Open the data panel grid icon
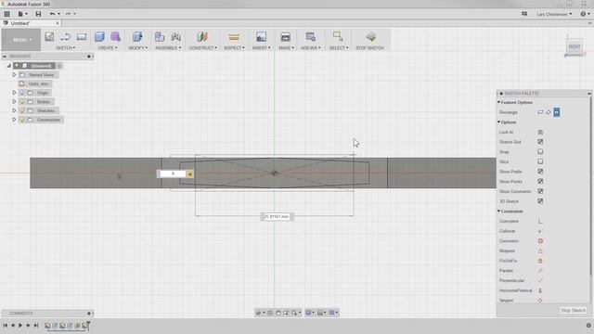Viewport: 594px width, 334px height. pyautogui.click(x=6, y=14)
